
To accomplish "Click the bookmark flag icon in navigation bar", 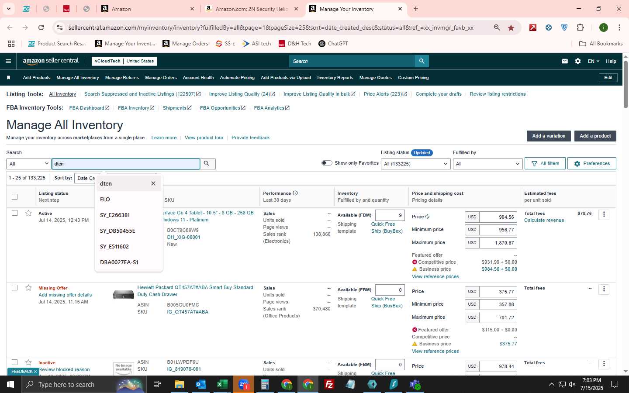I will click(x=8, y=78).
